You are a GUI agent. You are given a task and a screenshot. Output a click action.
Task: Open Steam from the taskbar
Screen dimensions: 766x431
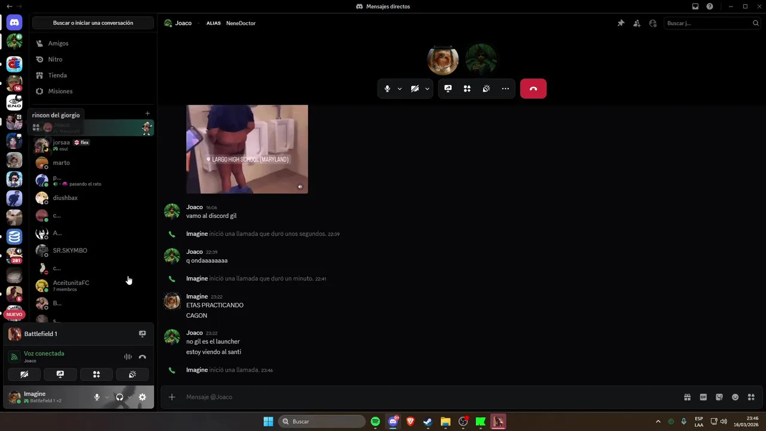pos(428,421)
